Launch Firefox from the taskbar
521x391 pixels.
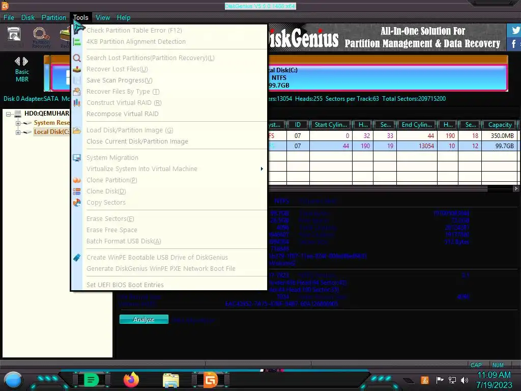[131, 380]
